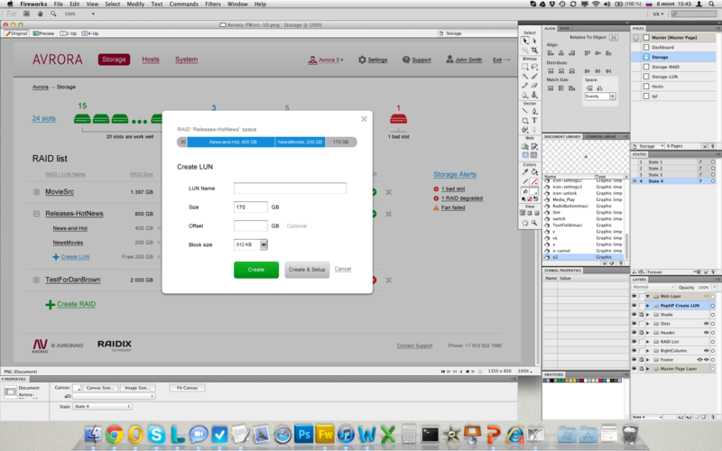The width and height of the screenshot is (722, 451).
Task: Select the Eraser tool
Action: pos(534,85)
